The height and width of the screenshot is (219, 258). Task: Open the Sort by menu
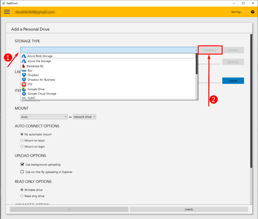pyautogui.click(x=238, y=12)
